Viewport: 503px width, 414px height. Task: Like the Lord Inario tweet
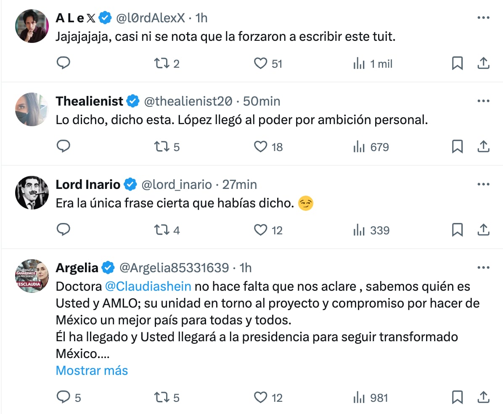click(261, 230)
